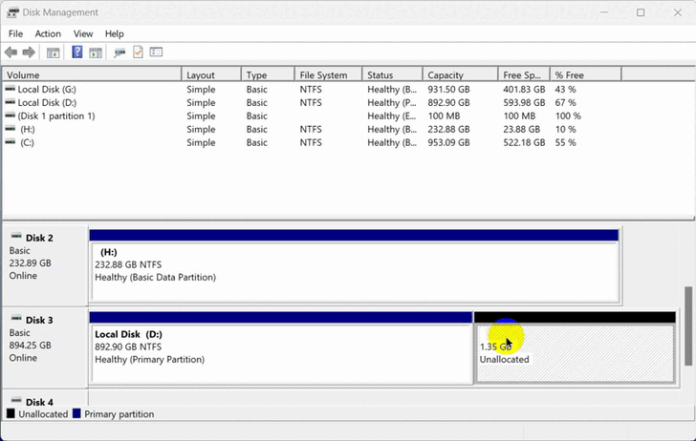The height and width of the screenshot is (441, 696).
Task: Click drive icon beside (C:) volume row
Action: tap(10, 142)
